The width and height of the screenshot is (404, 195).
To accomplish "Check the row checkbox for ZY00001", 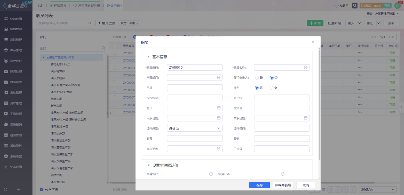I will pos(114,53).
